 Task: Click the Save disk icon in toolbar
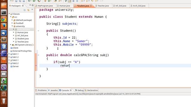tap(16, 1)
